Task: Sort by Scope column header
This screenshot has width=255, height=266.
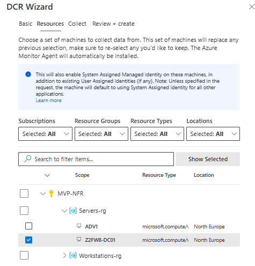Action: 82,175
